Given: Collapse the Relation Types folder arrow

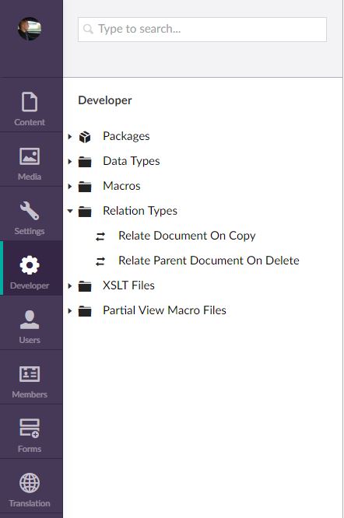Looking at the screenshot, I should click(70, 211).
